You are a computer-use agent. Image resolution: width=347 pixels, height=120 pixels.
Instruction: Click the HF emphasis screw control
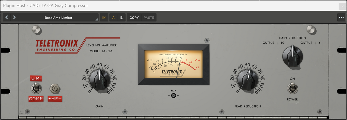pos(54,88)
